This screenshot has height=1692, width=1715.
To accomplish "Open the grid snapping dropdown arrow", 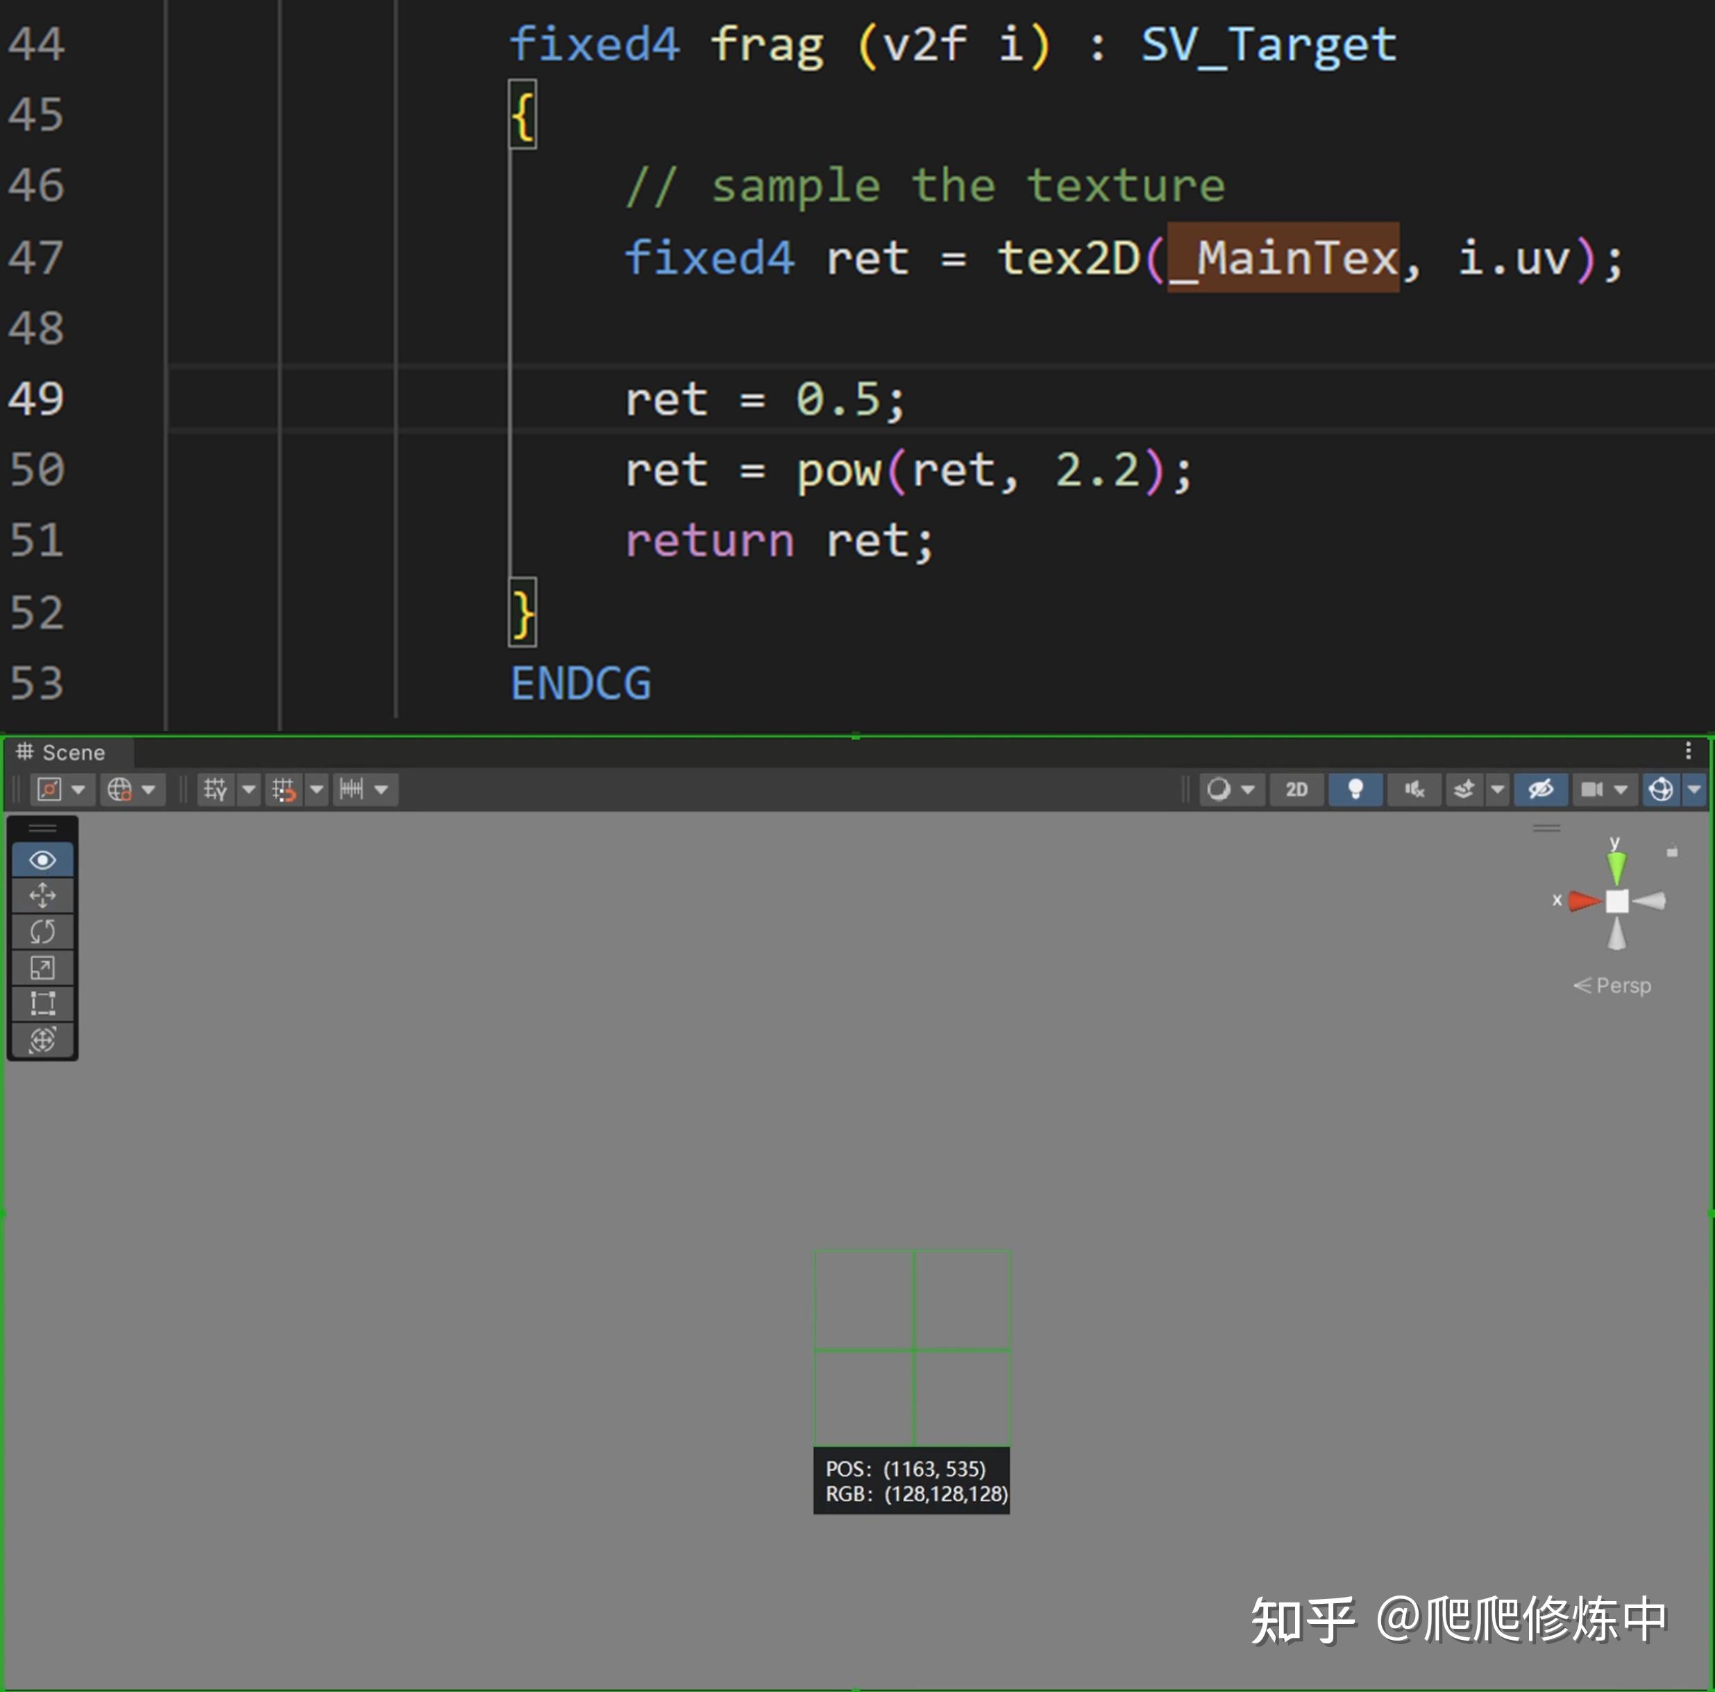I will pos(317,789).
